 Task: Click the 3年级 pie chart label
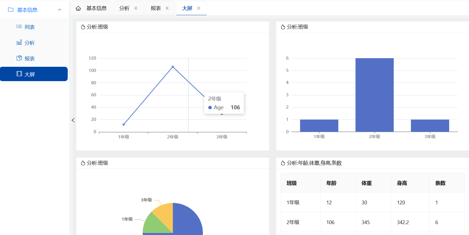(146, 200)
